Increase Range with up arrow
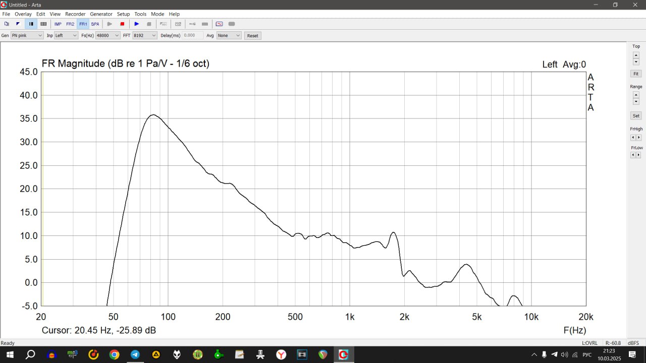 coord(636,95)
